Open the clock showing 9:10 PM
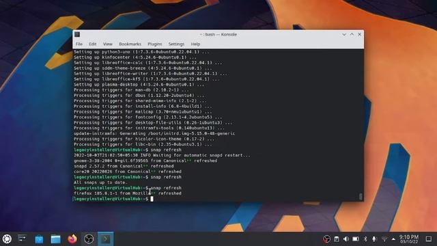The image size is (437, 246). point(409,239)
